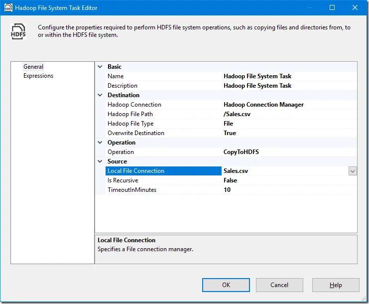This screenshot has width=369, height=304.
Task: Click the TimeoutInMinutes value field
Action: click(289, 190)
